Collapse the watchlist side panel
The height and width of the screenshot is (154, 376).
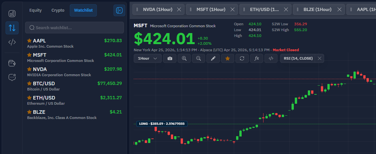click(x=119, y=10)
